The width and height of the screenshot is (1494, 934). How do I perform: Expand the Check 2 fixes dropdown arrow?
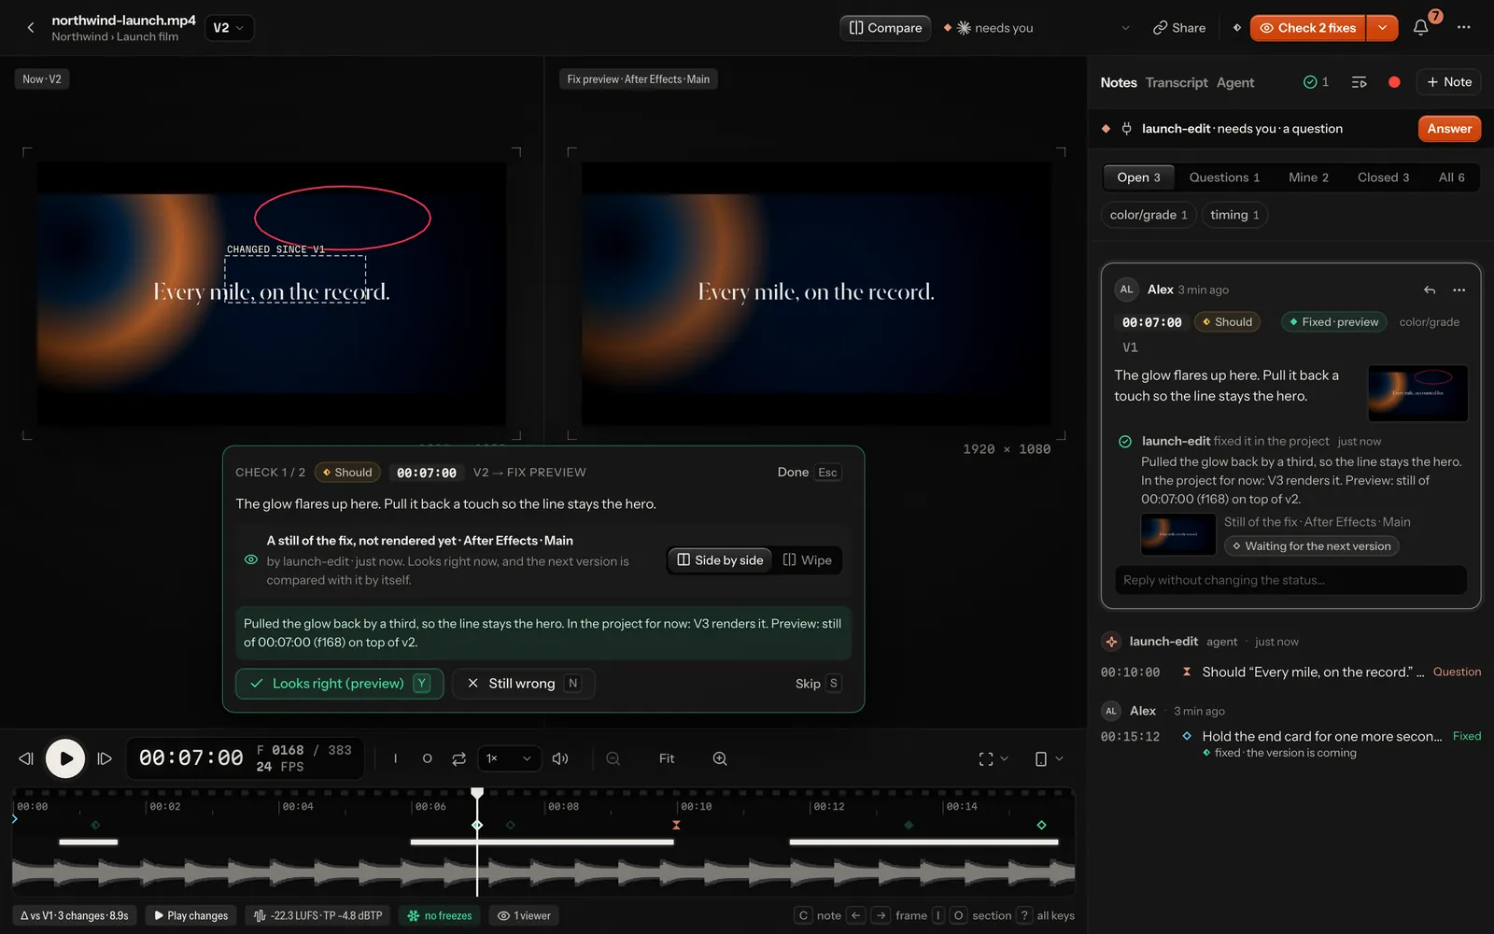coord(1382,28)
